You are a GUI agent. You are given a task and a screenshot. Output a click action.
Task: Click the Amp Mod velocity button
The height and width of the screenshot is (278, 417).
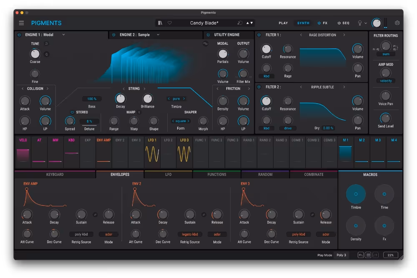[x=386, y=81]
